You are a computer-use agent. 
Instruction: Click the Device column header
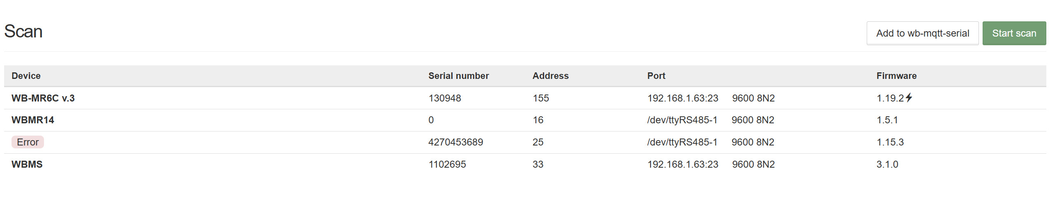(x=26, y=76)
